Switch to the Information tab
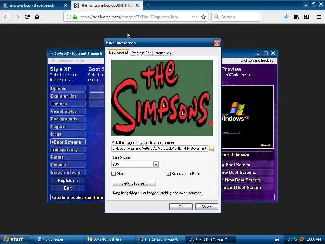The image size is (325, 244). (162, 53)
